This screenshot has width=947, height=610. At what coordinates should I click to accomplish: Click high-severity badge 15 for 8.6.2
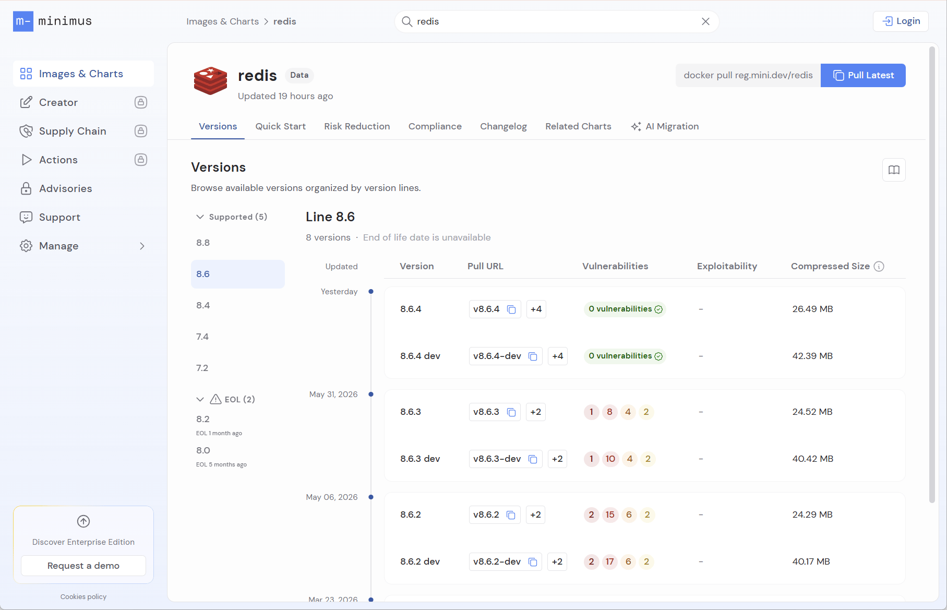tap(610, 515)
